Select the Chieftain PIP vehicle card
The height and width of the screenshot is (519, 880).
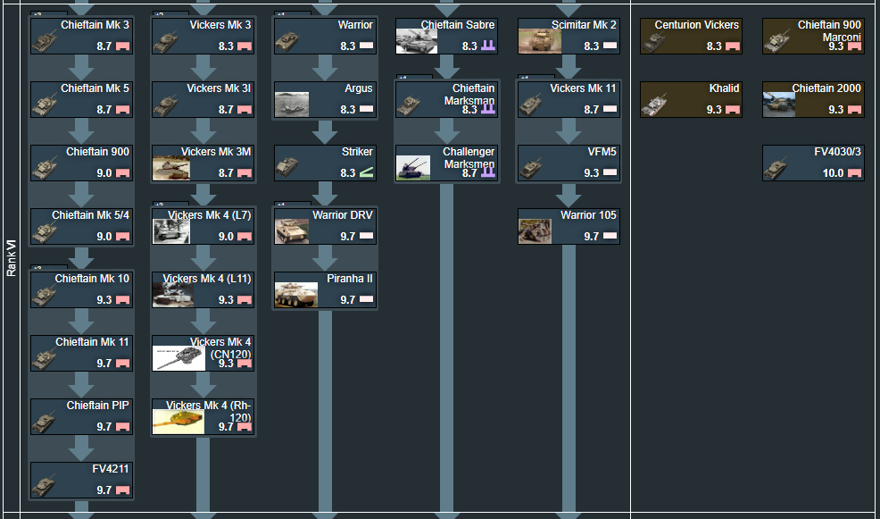coord(81,416)
